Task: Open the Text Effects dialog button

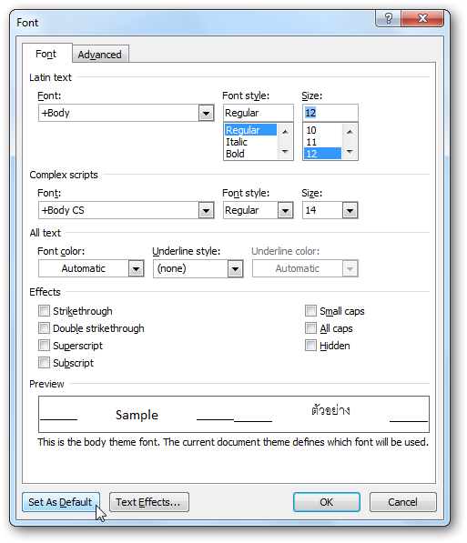Action: pyautogui.click(x=149, y=502)
